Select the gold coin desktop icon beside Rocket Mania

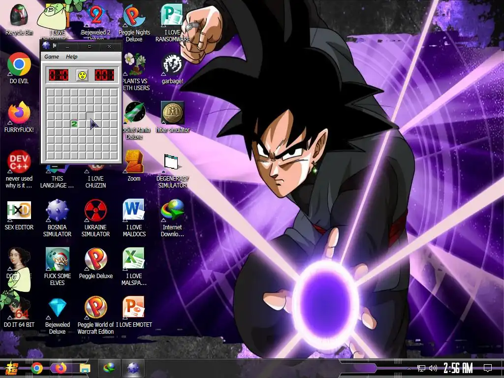173,113
